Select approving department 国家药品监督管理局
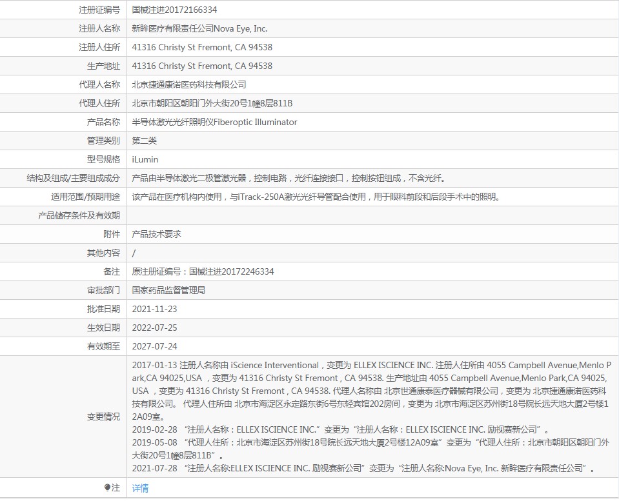The width and height of the screenshot is (619, 501). (x=168, y=290)
